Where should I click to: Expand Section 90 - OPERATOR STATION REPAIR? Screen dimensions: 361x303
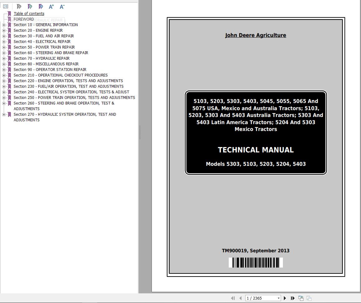point(4,70)
